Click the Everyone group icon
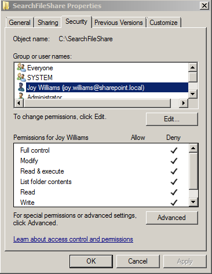 pyautogui.click(x=21, y=68)
